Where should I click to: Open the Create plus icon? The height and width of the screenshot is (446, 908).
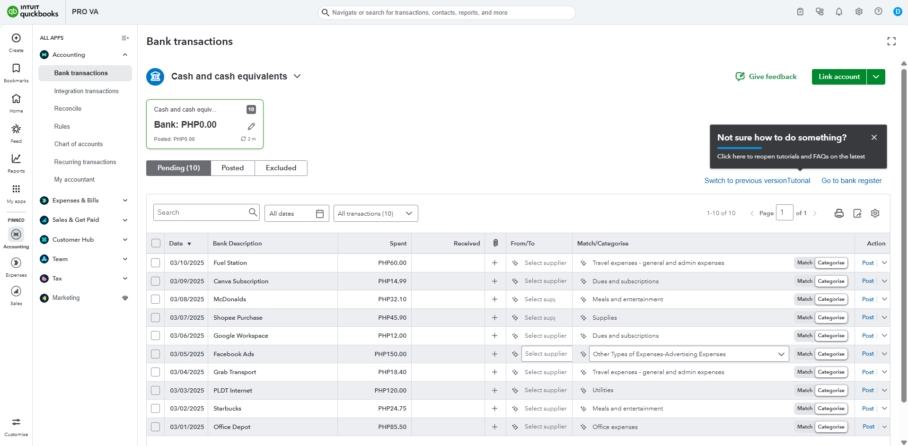(16, 38)
